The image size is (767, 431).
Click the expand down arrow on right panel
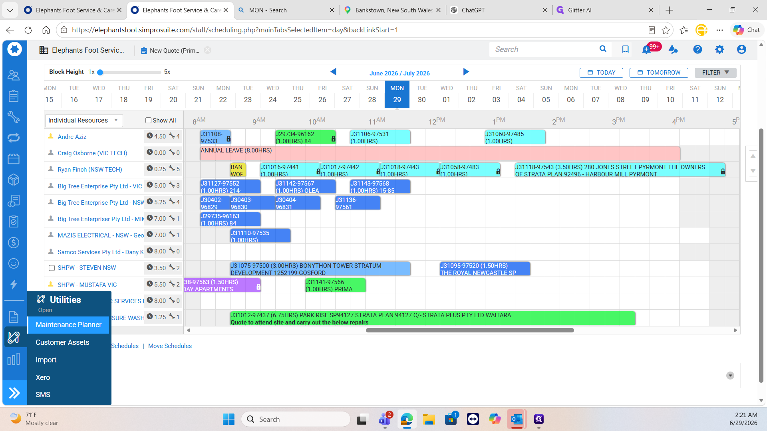click(x=753, y=171)
